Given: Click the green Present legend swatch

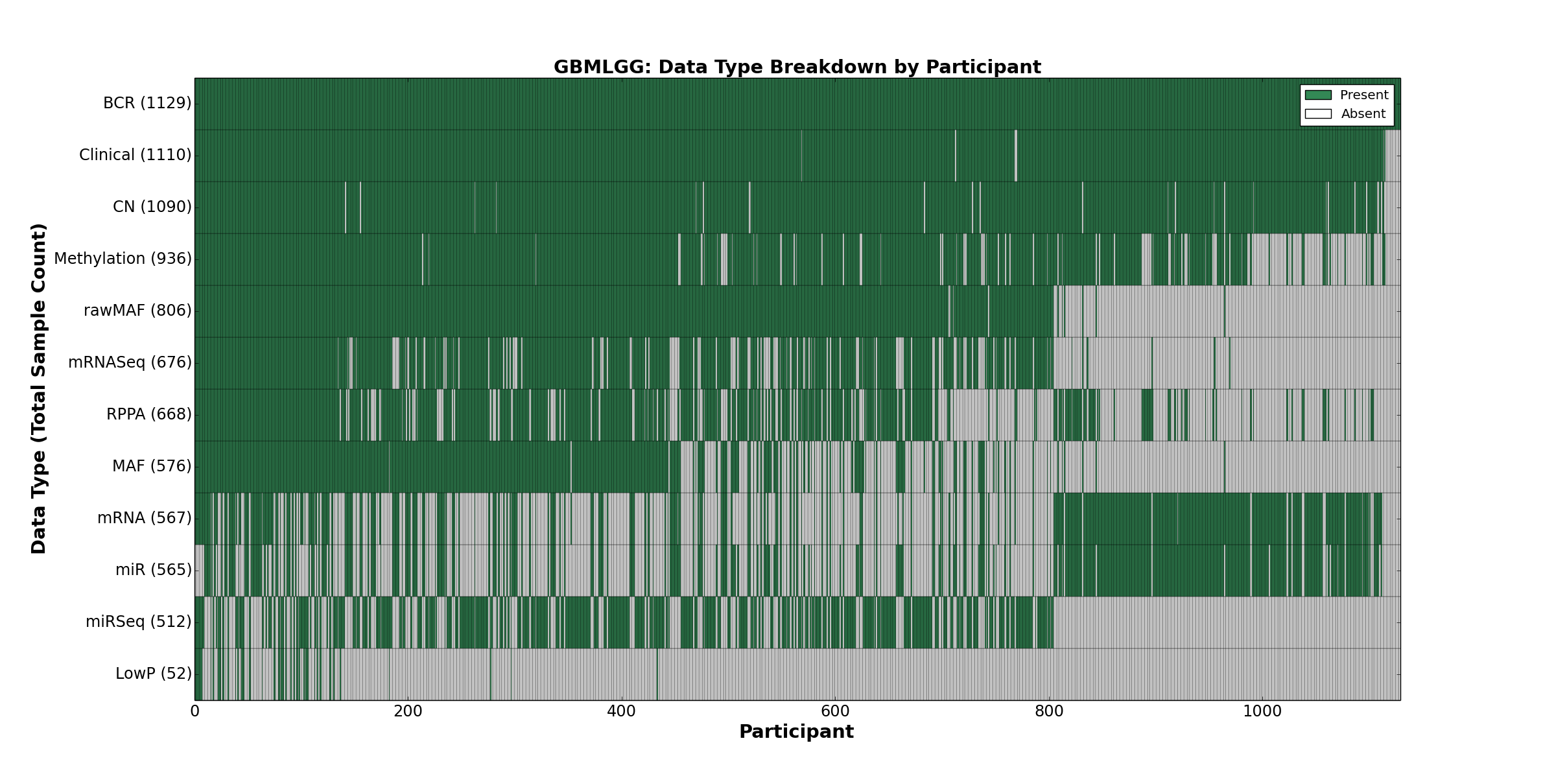Looking at the screenshot, I should click(x=1318, y=95).
